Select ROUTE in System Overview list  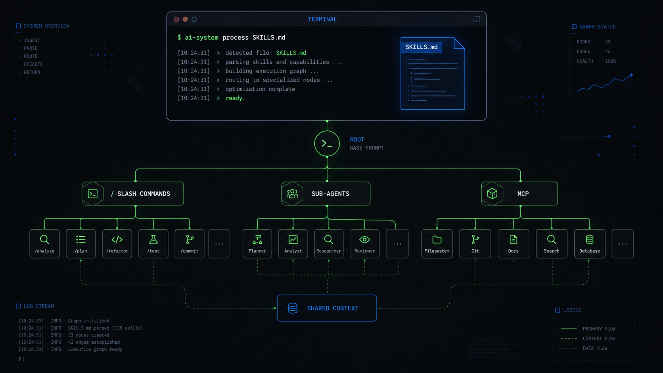[31, 56]
